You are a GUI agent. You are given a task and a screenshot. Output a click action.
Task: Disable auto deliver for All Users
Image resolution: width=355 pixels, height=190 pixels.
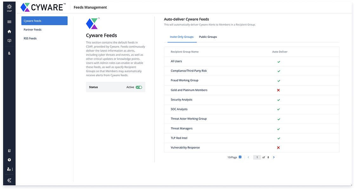click(x=279, y=62)
